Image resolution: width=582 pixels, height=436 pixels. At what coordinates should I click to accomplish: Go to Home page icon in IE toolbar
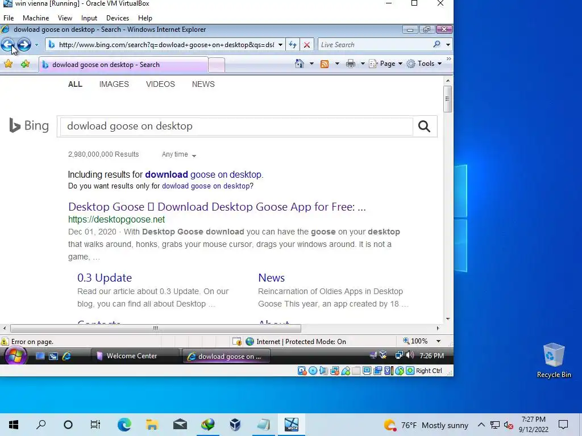click(x=299, y=64)
